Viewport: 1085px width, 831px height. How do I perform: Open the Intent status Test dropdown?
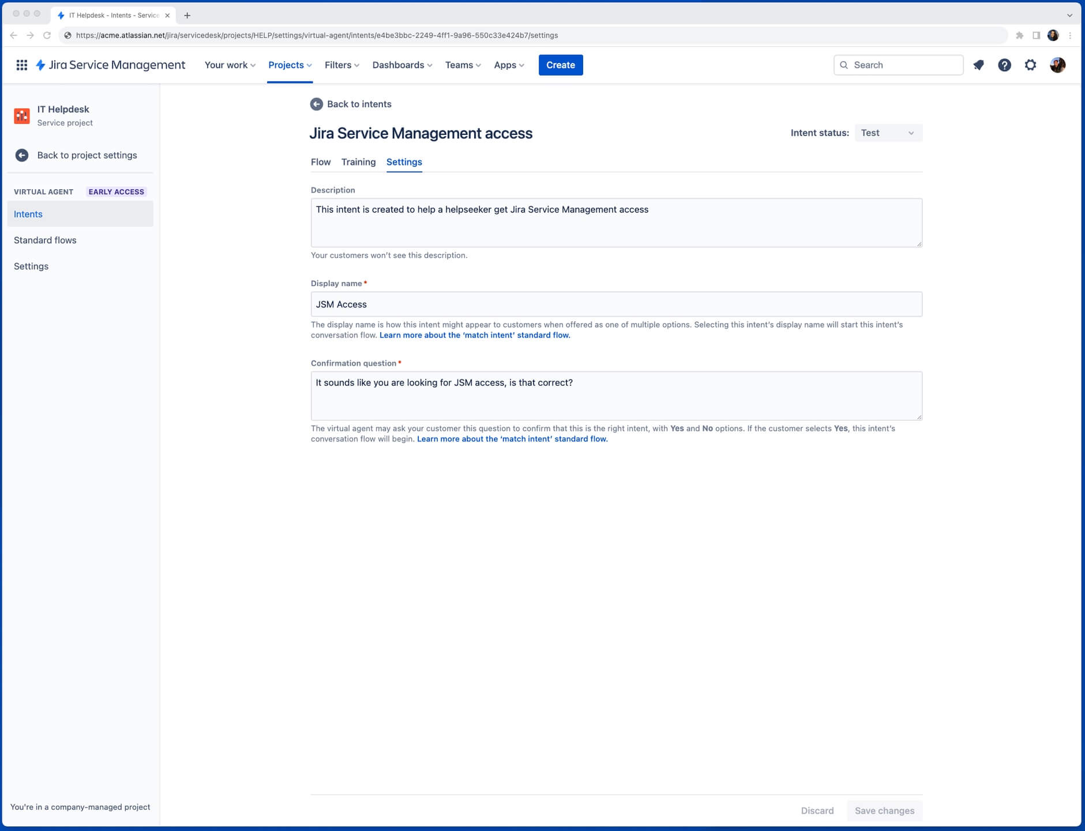coord(887,133)
